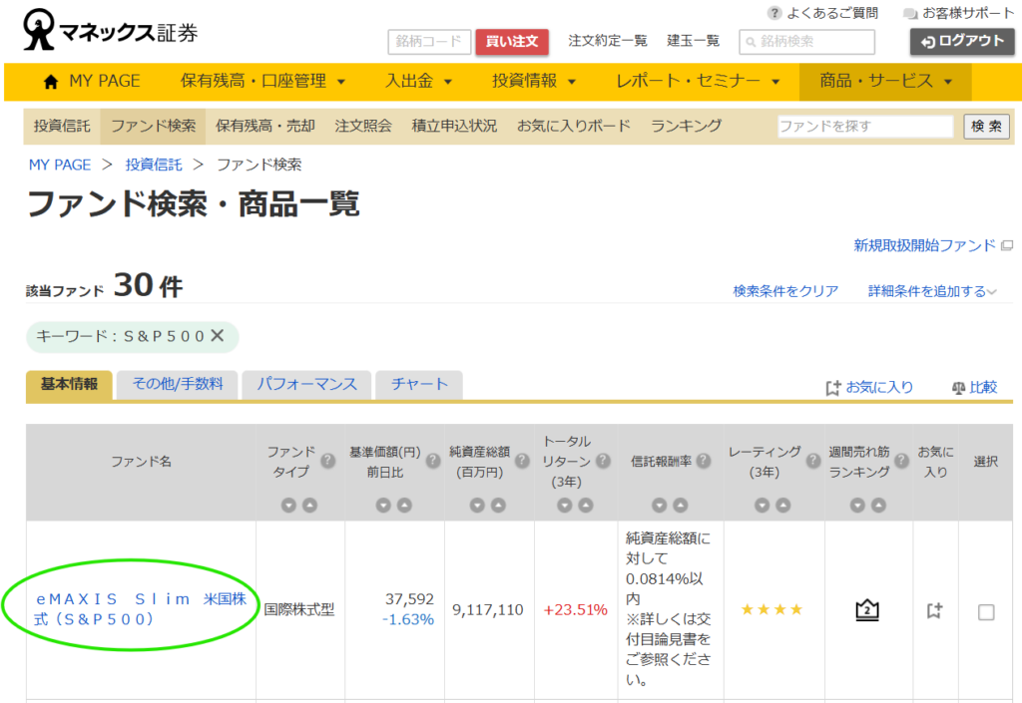Click the 買い注文 button
Screen dimensions: 1022x703
[x=512, y=42]
